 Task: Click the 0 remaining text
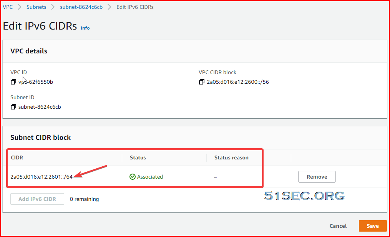pos(84,199)
